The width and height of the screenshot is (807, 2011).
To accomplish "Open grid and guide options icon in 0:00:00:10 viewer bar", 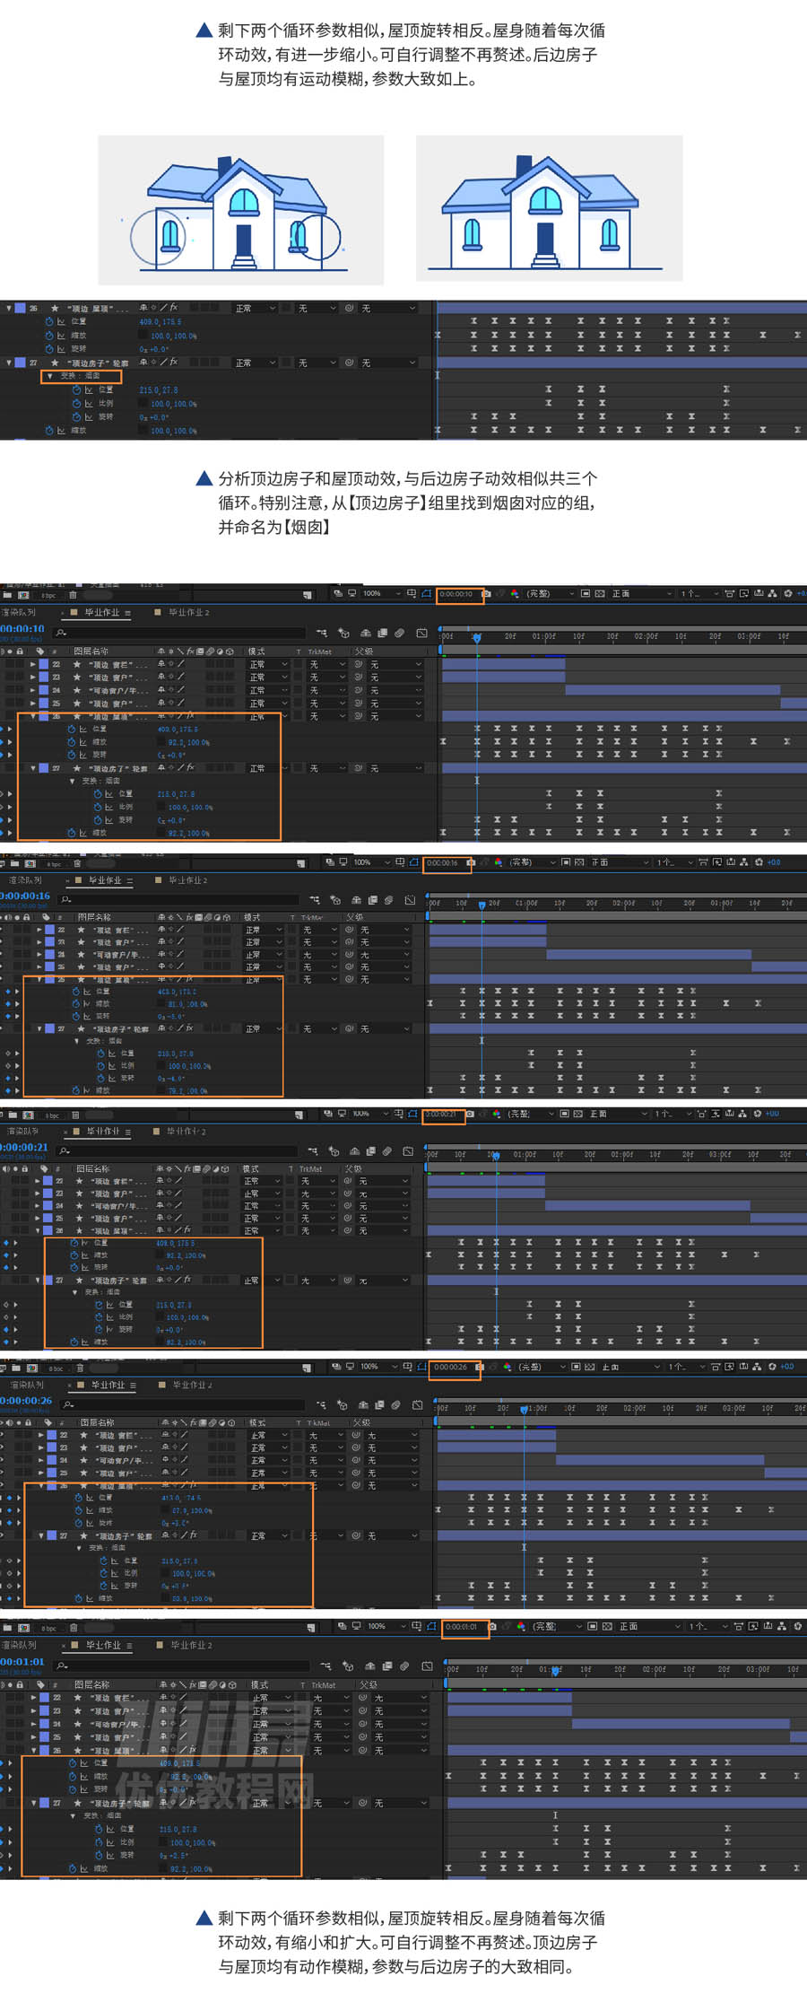I will click(x=412, y=593).
